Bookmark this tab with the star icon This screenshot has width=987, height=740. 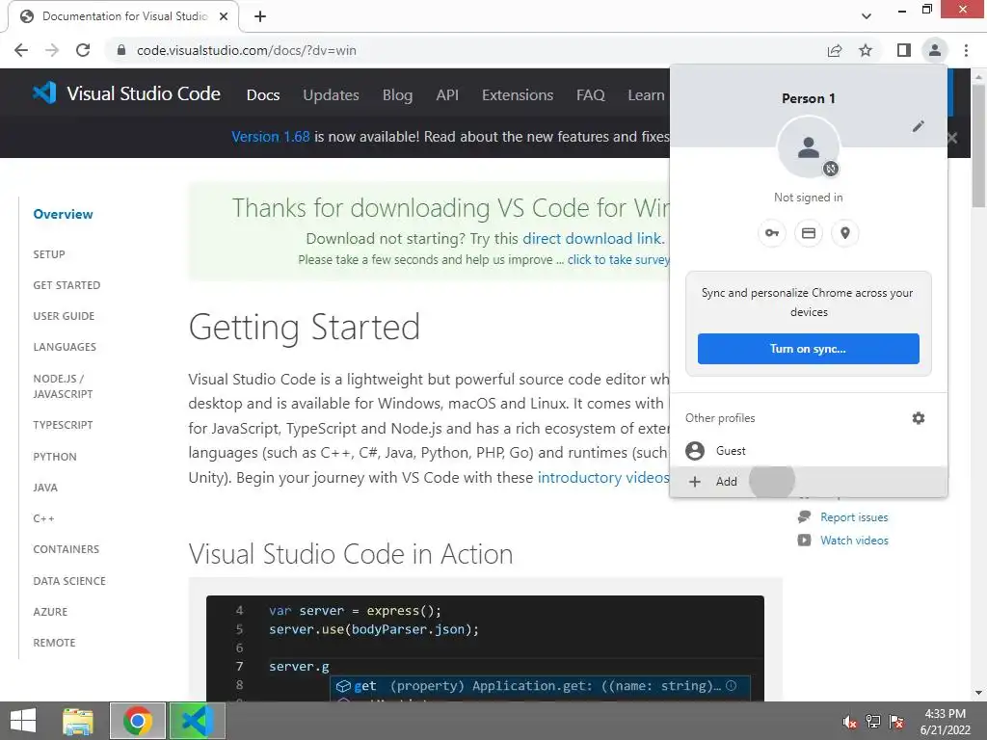click(866, 50)
